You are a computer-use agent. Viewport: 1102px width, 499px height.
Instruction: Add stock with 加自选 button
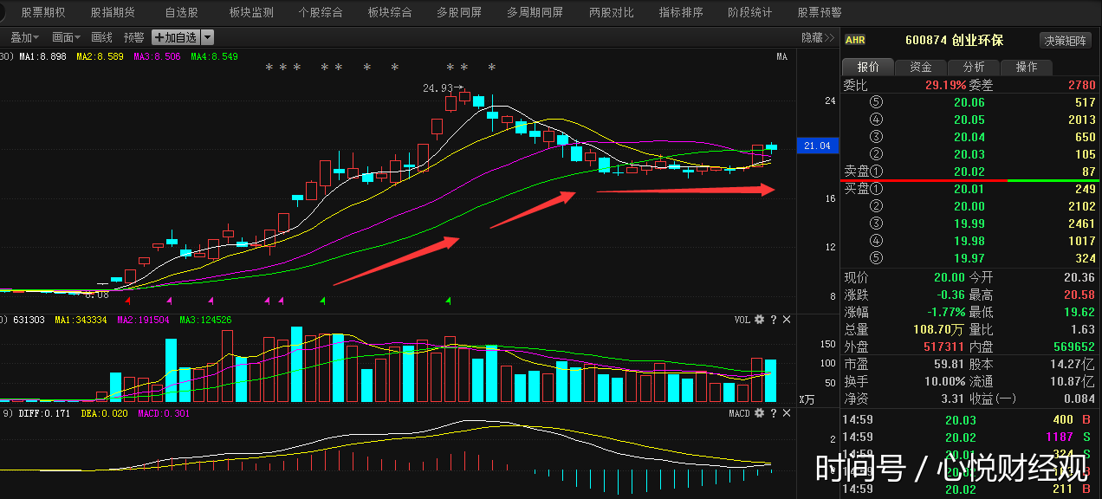tap(176, 37)
